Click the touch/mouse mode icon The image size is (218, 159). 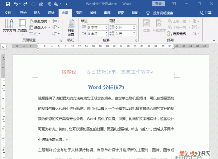[49, 4]
